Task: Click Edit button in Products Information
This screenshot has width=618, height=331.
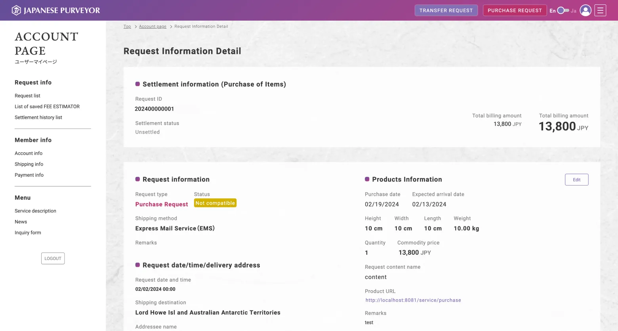Action: (x=576, y=180)
